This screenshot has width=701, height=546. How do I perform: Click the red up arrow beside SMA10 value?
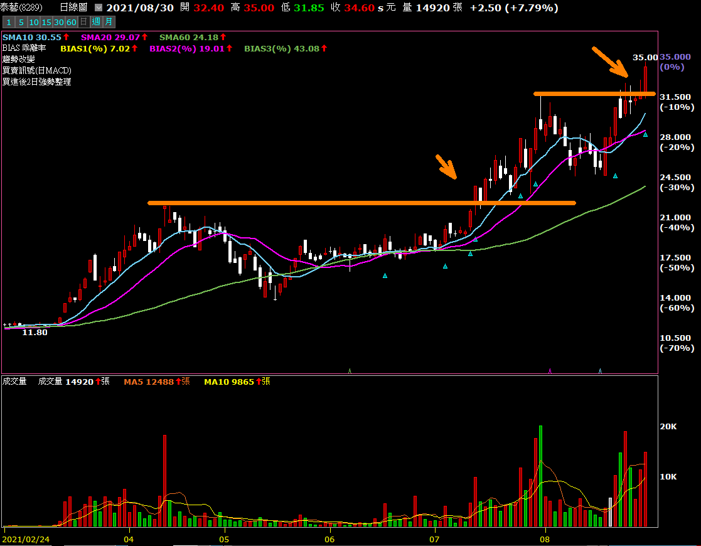coord(65,38)
